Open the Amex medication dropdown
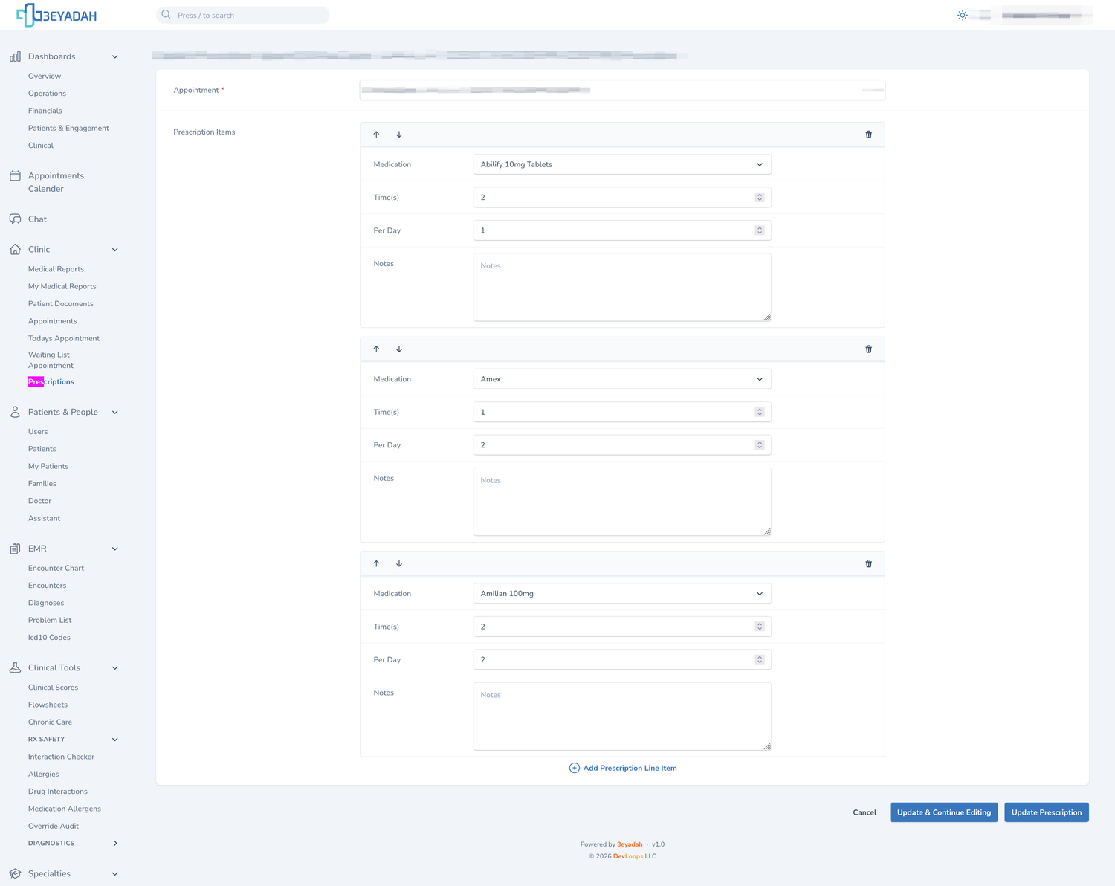The height and width of the screenshot is (886, 1115). [622, 379]
